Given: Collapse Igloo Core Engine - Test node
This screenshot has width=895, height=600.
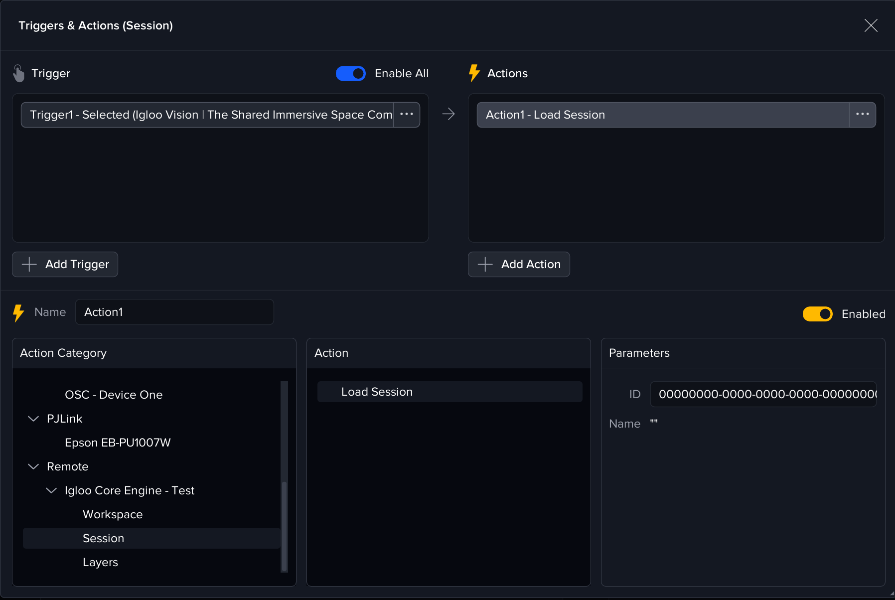Looking at the screenshot, I should click(51, 490).
